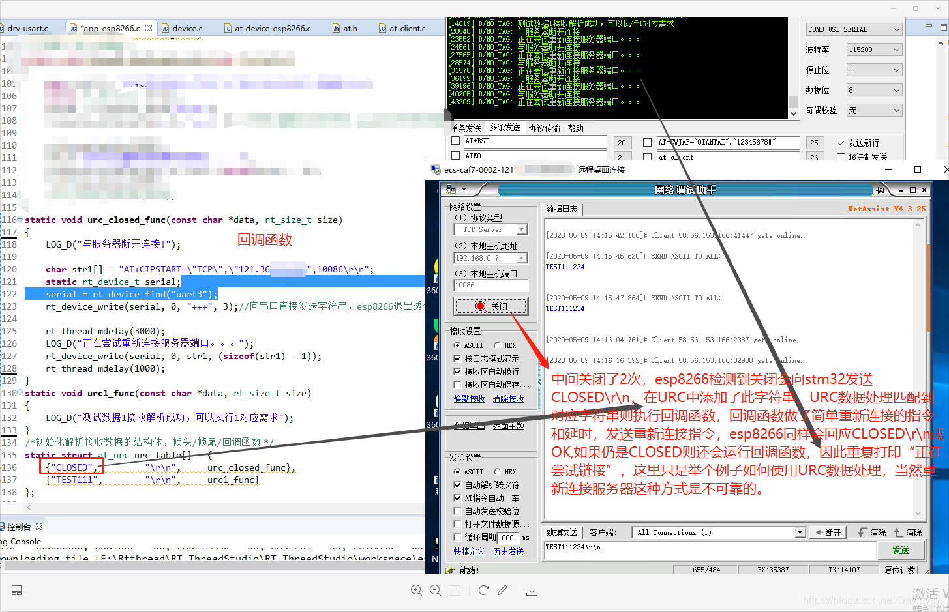Click the local port field showing 10086
This screenshot has height=612, width=949.
[x=490, y=285]
